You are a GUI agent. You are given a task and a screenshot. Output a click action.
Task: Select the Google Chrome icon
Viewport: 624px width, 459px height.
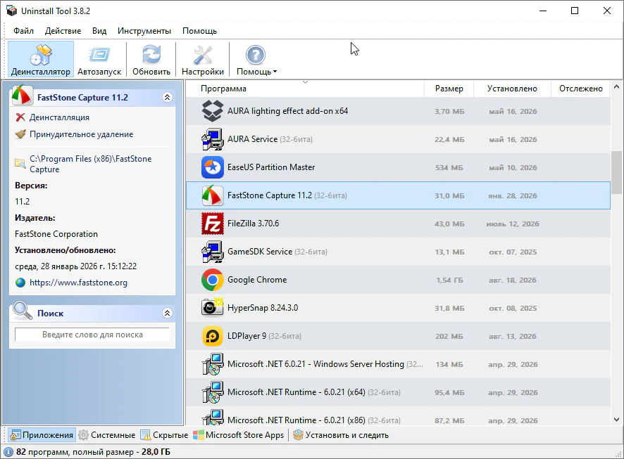(213, 280)
